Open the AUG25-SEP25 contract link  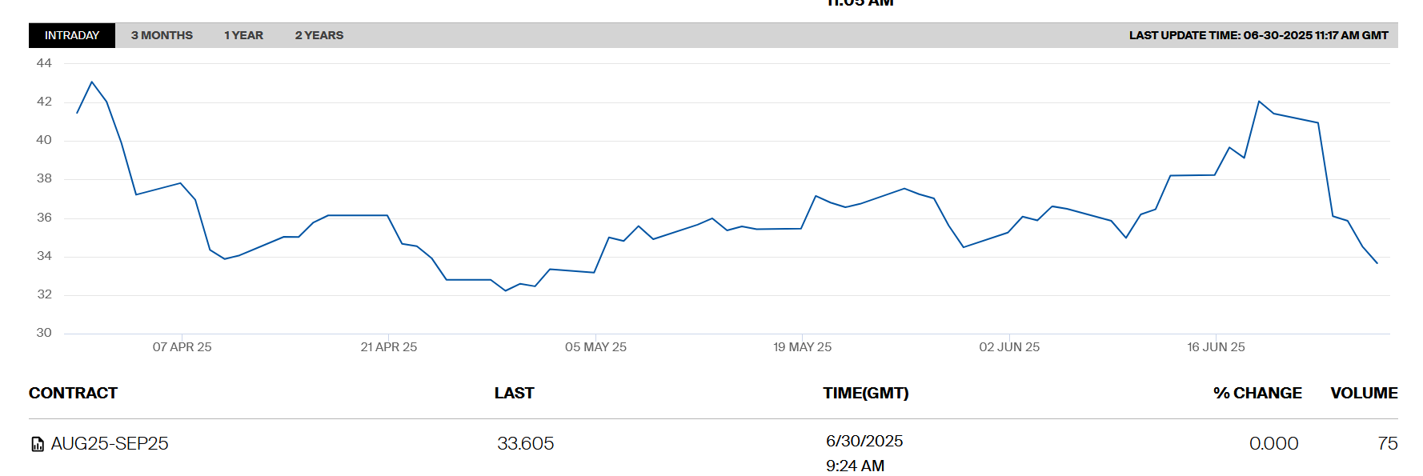tap(110, 443)
